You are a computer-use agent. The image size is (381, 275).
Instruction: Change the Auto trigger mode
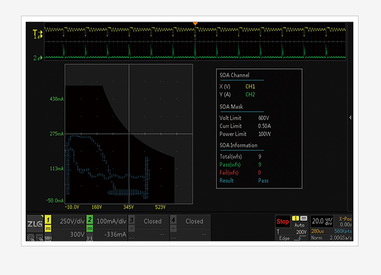[x=299, y=225]
